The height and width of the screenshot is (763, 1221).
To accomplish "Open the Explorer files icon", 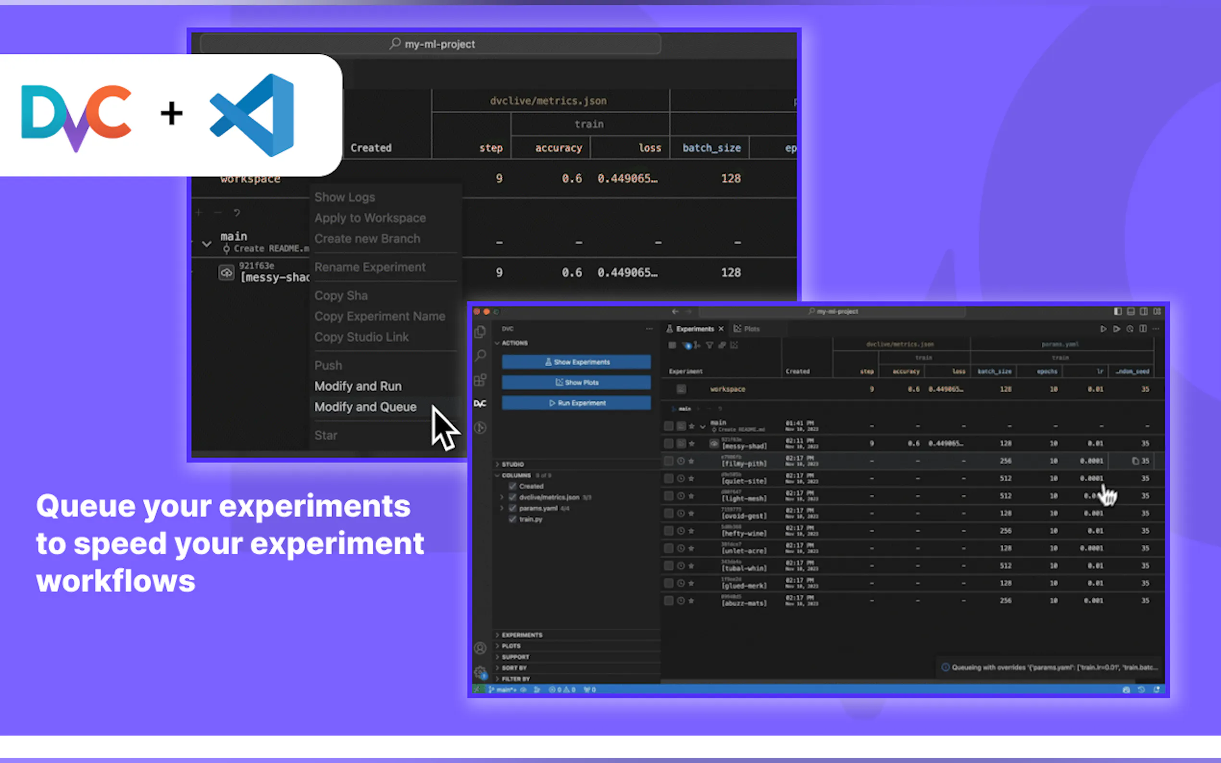I will coord(480,332).
